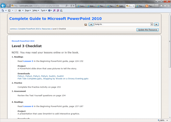171x122 pixels.
Task: Download the Sushi2 file
Action: (60, 76)
